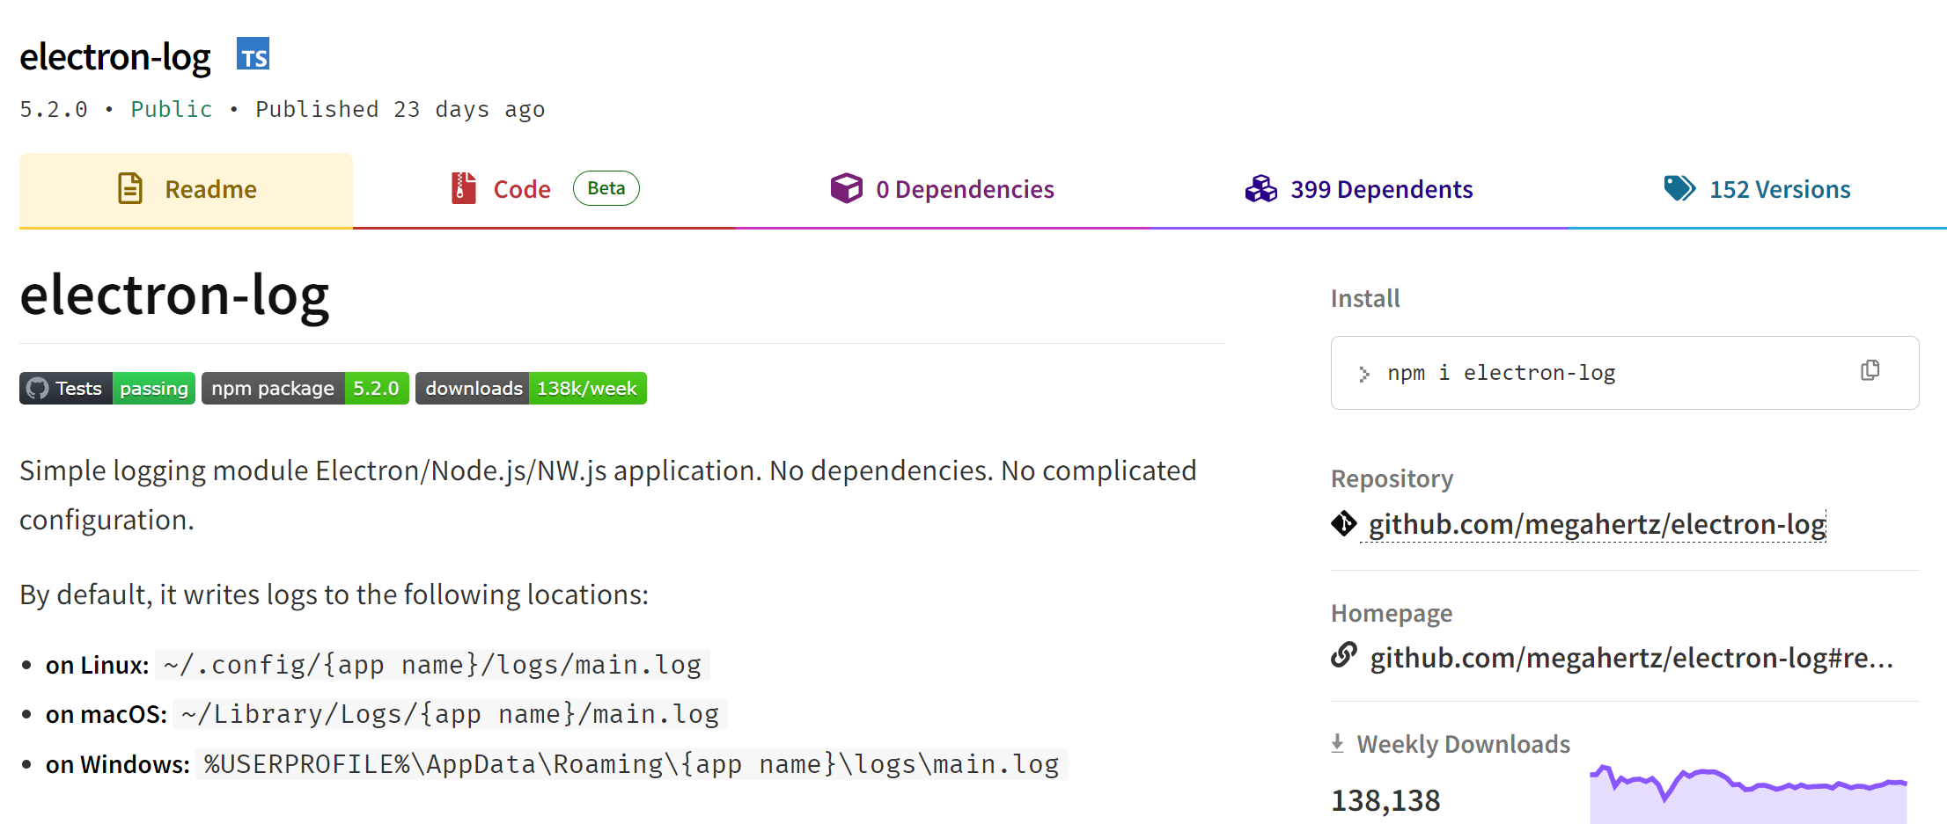View the 399 Dependents tab
The width and height of the screenshot is (1947, 824).
click(1359, 190)
